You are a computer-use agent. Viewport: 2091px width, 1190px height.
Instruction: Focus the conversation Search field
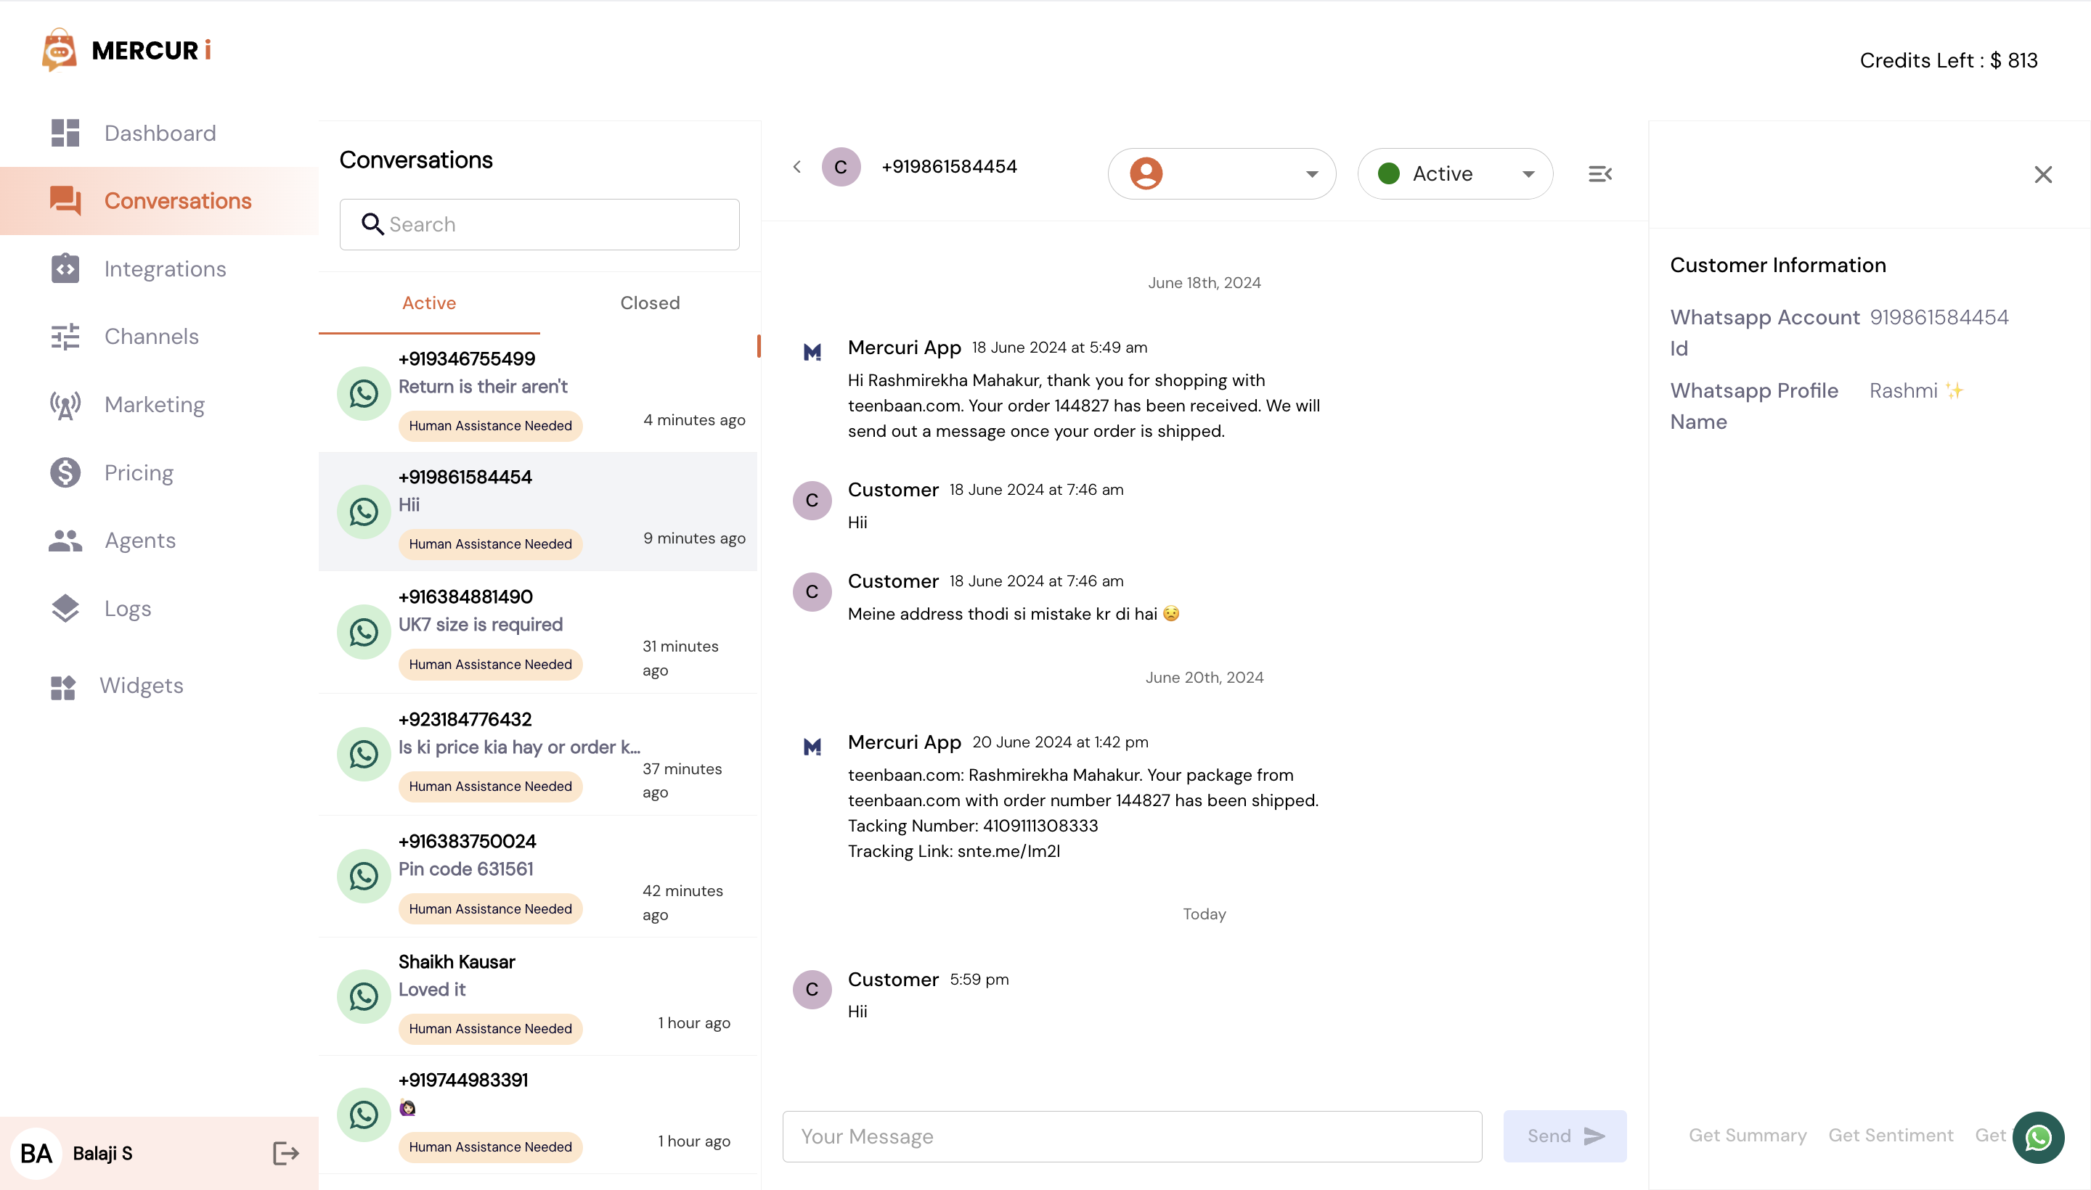(x=539, y=225)
